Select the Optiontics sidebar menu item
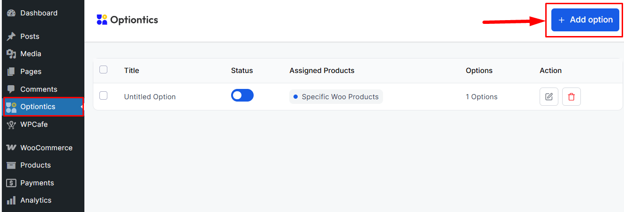Viewport: 624px width, 212px height. pos(38,107)
